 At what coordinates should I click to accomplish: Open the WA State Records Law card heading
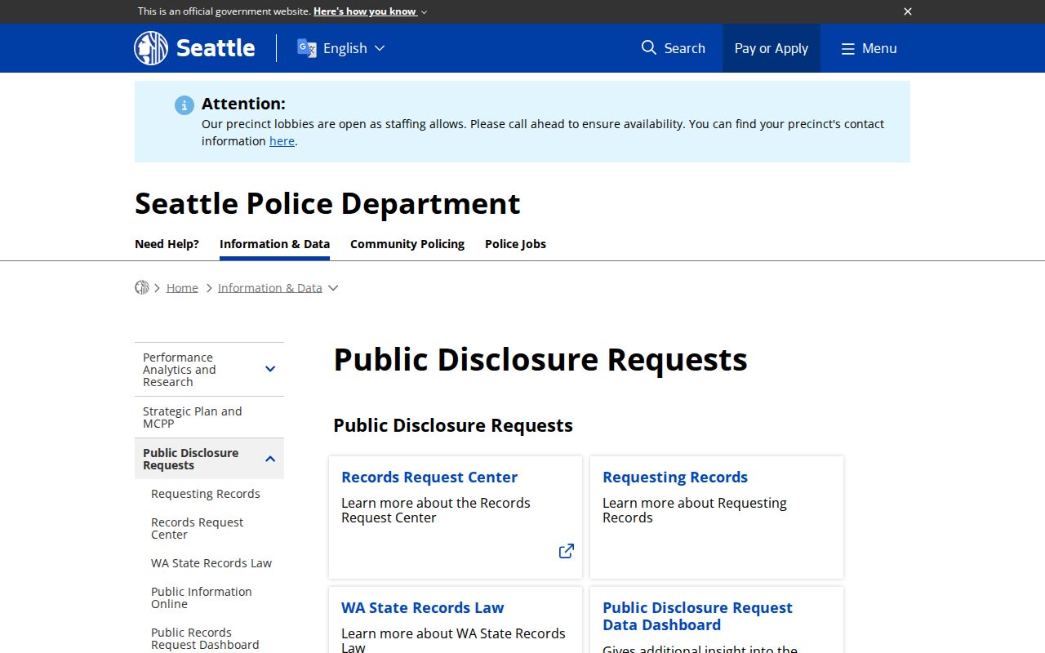(423, 608)
